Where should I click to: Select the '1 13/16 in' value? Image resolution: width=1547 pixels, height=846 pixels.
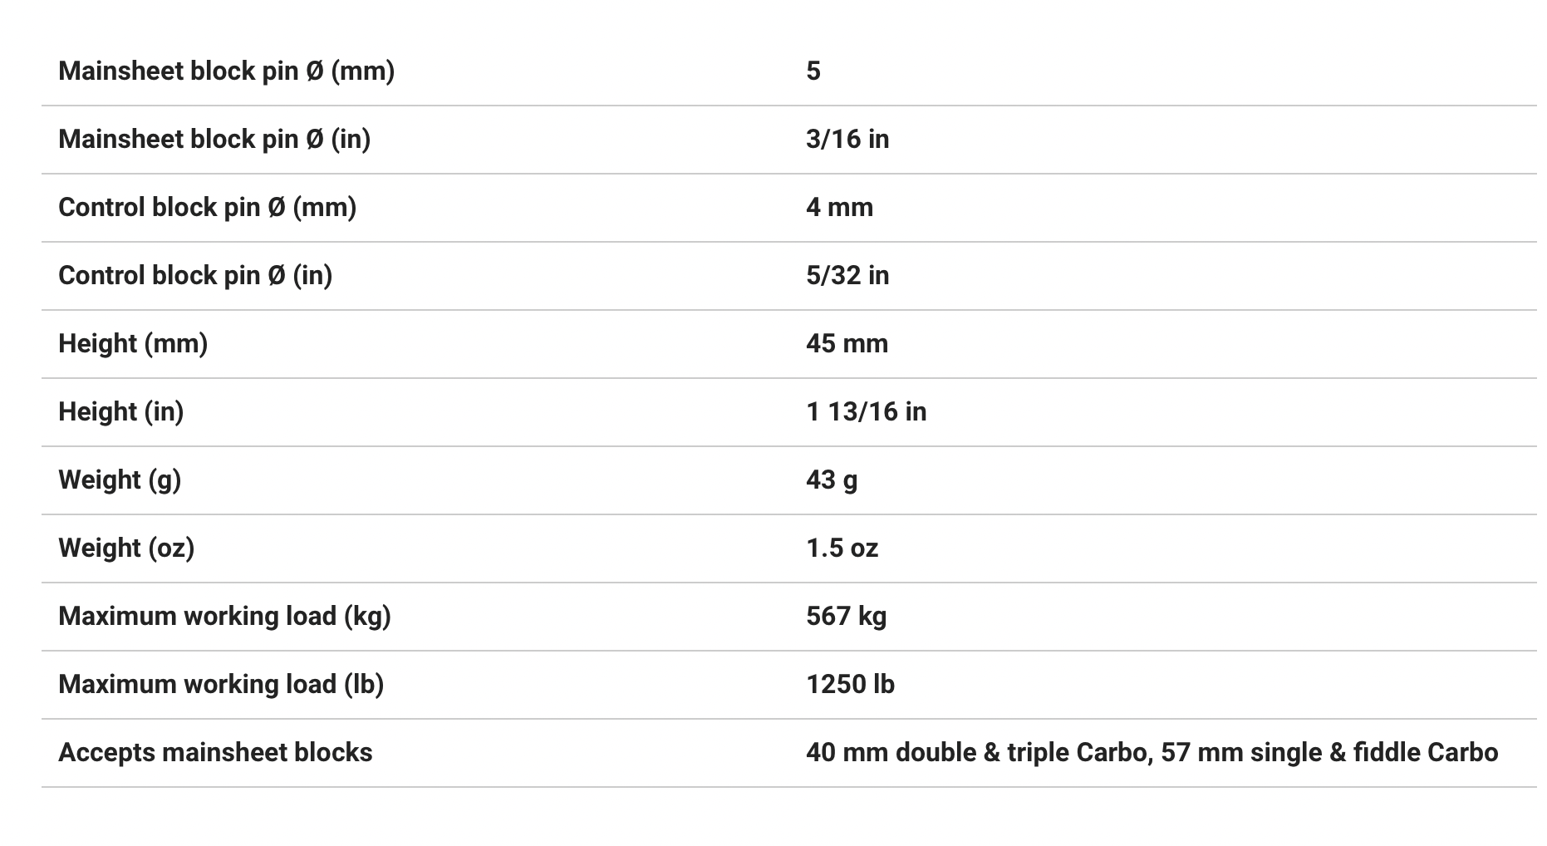point(866,412)
